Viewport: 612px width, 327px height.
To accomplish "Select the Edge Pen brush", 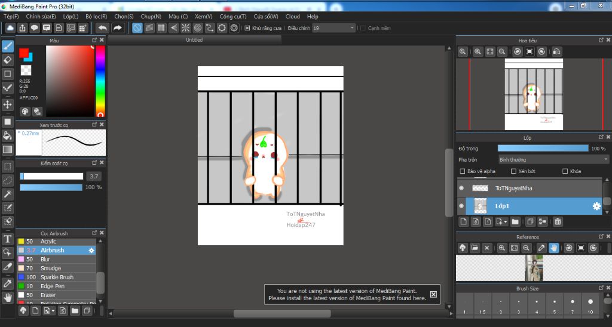I will click(x=56, y=286).
